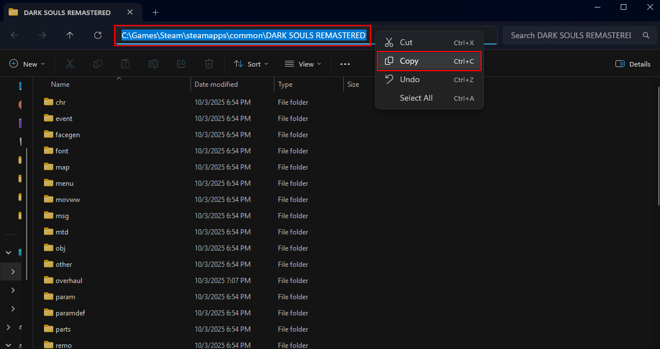Add a new tab with plus button

[x=155, y=12]
